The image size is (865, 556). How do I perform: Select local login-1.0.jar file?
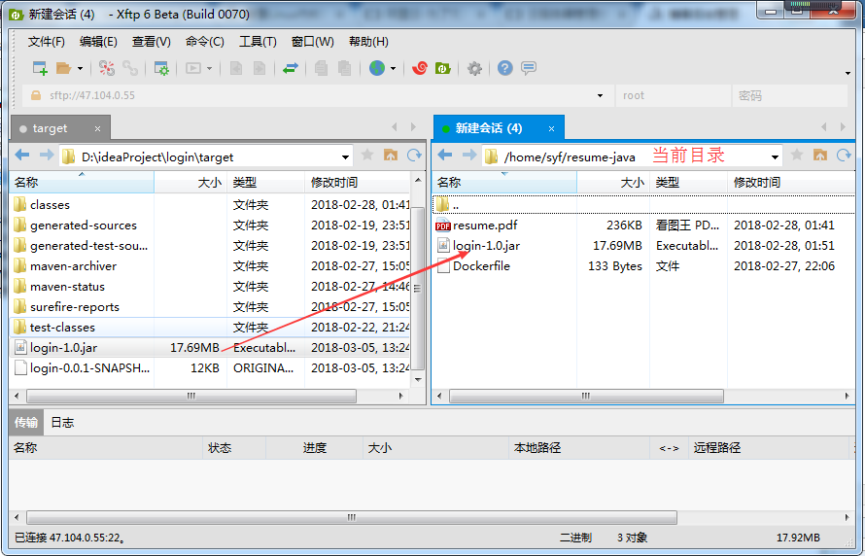point(210,348)
